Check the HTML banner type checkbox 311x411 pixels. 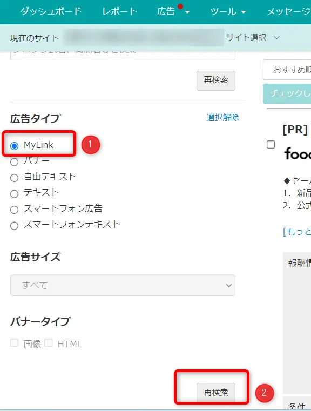[x=49, y=342]
